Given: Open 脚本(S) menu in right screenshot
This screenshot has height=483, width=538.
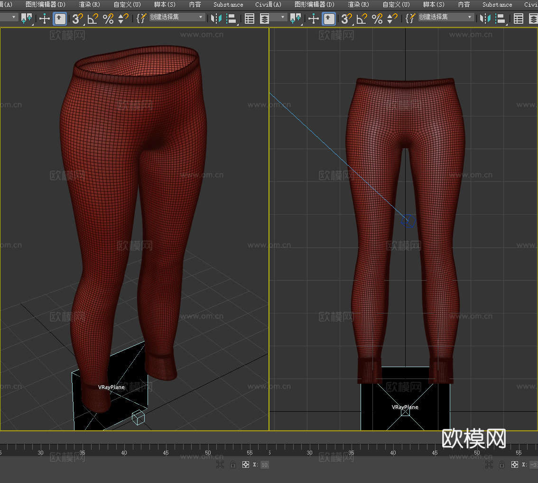Looking at the screenshot, I should coord(434,4).
